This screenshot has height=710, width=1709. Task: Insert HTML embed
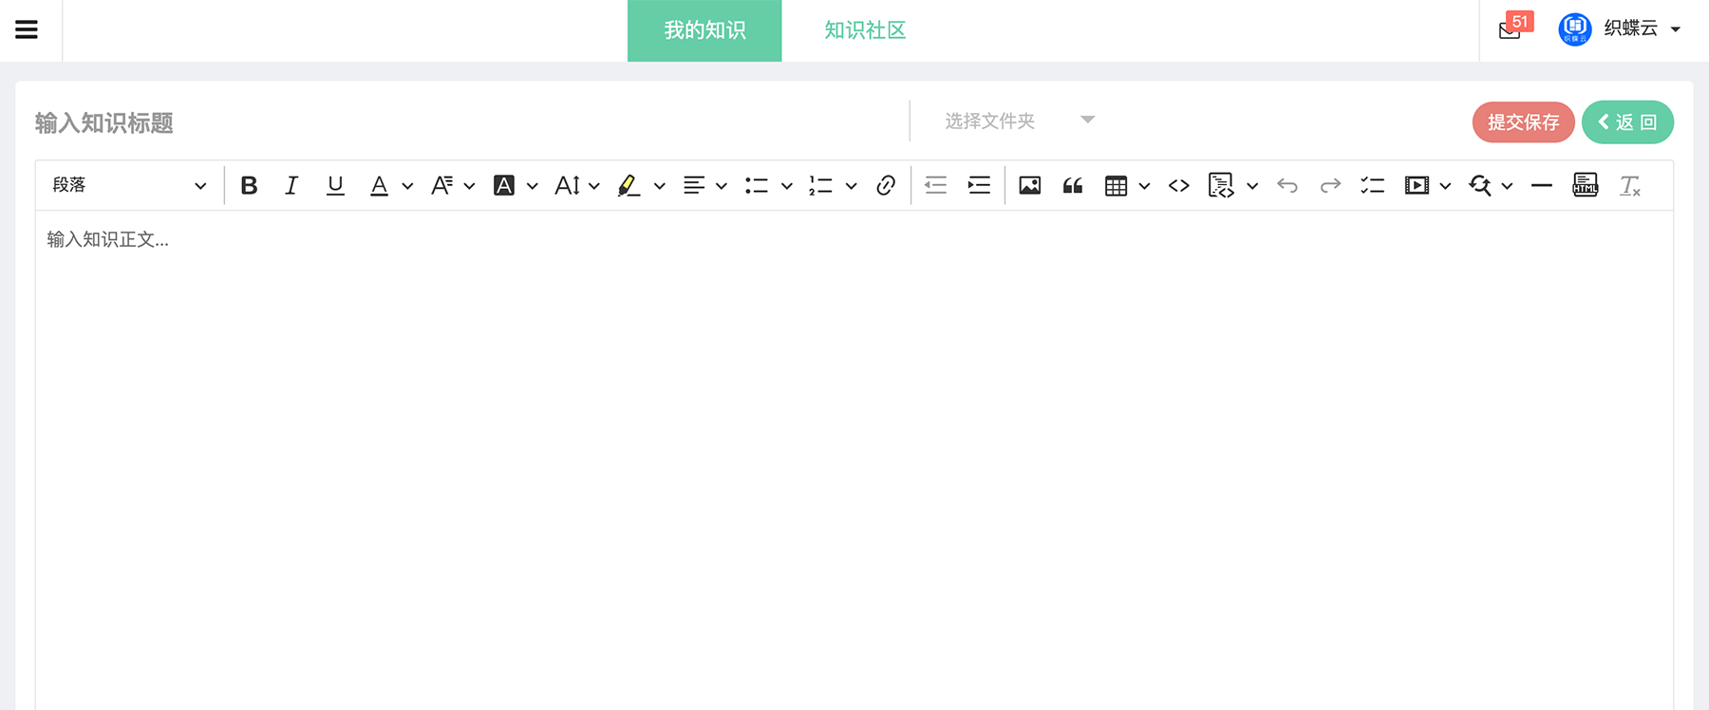pyautogui.click(x=1586, y=185)
